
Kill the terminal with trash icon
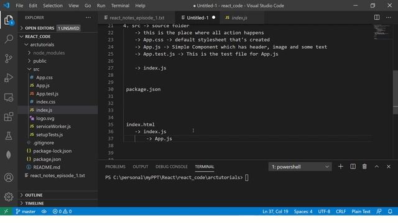pyautogui.click(x=364, y=167)
